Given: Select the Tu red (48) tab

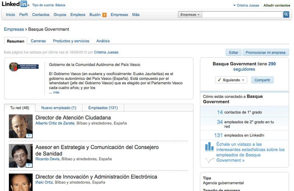Looking at the screenshot, I should (20, 108).
